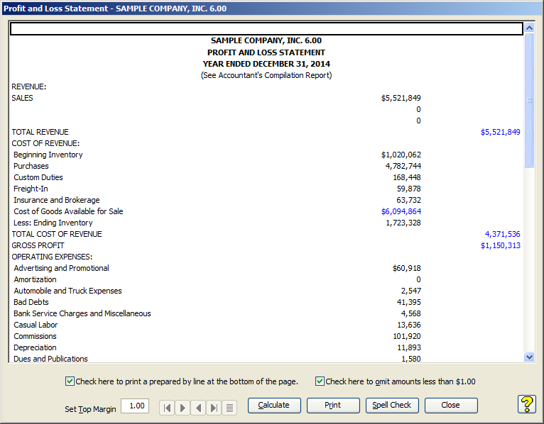Click the vertical scrollbar thumb
This screenshot has height=424, width=544.
[x=528, y=100]
